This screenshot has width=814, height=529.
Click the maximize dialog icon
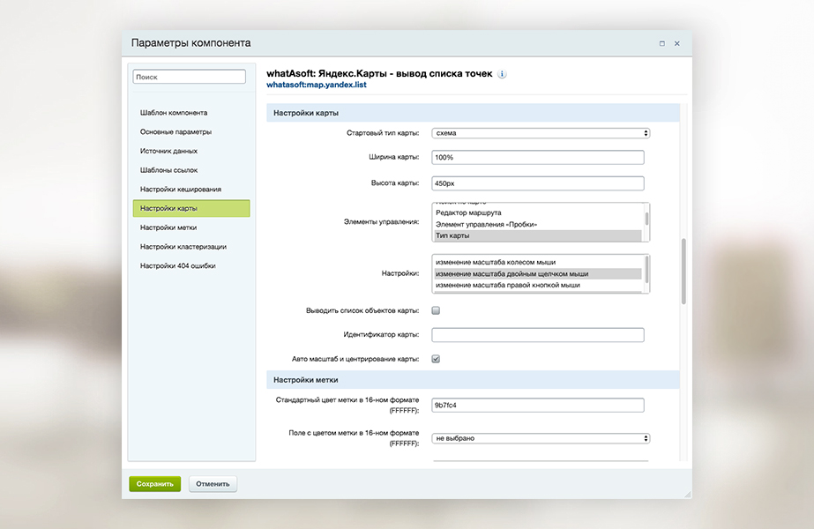coord(661,43)
